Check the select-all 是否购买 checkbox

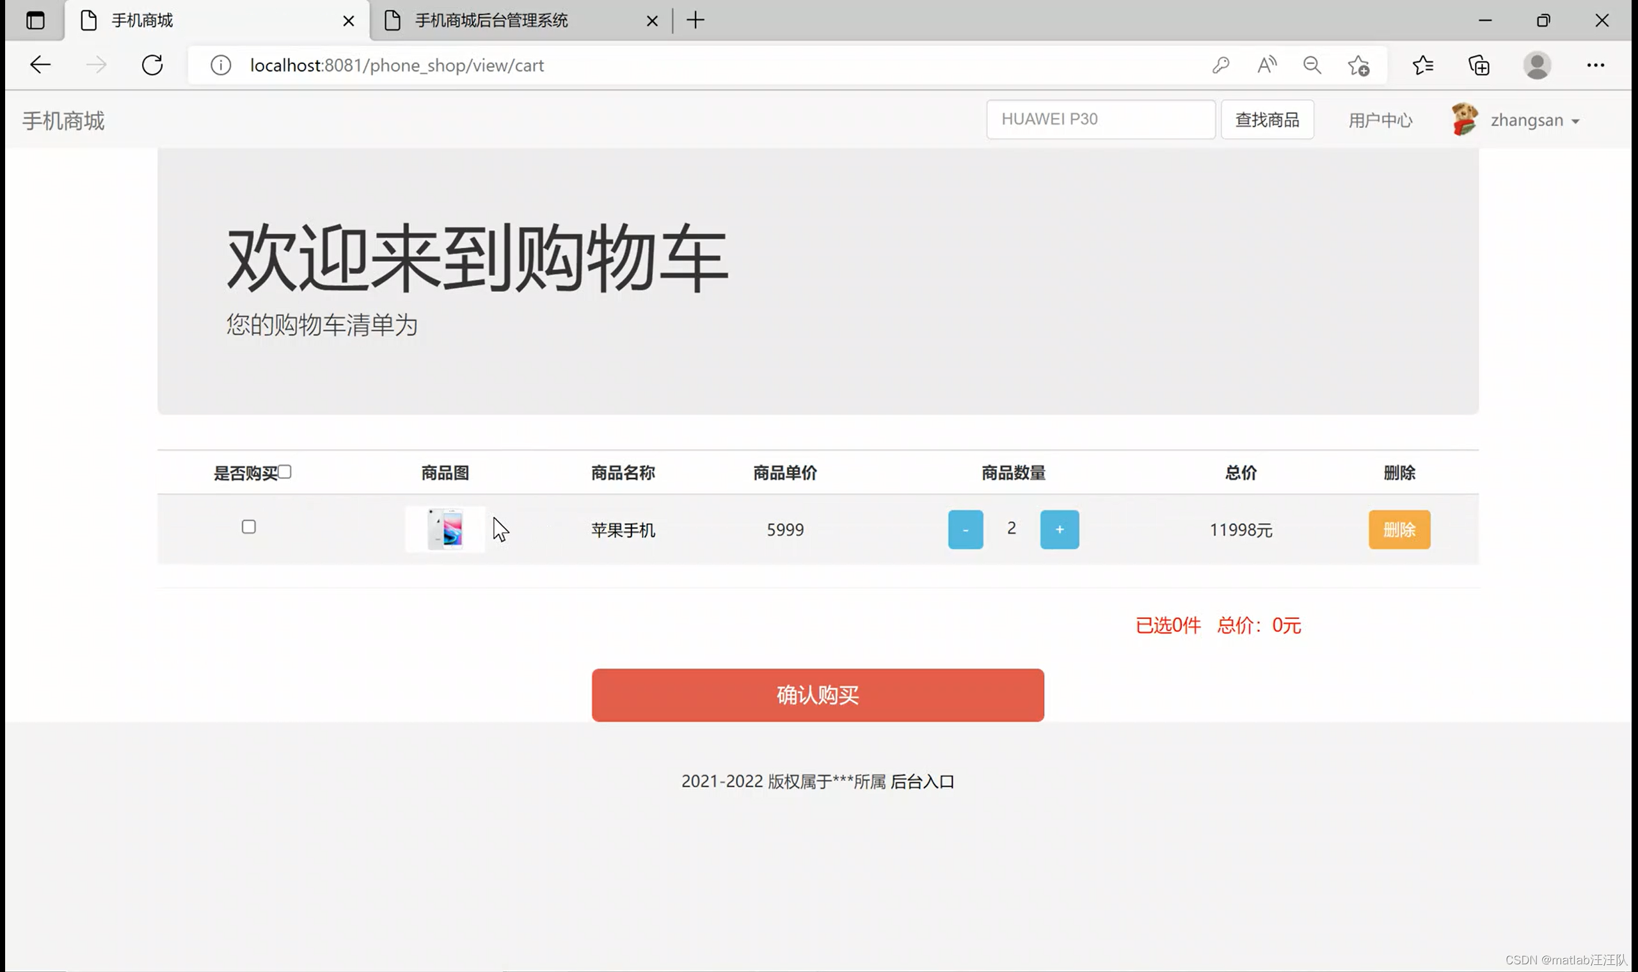point(284,471)
